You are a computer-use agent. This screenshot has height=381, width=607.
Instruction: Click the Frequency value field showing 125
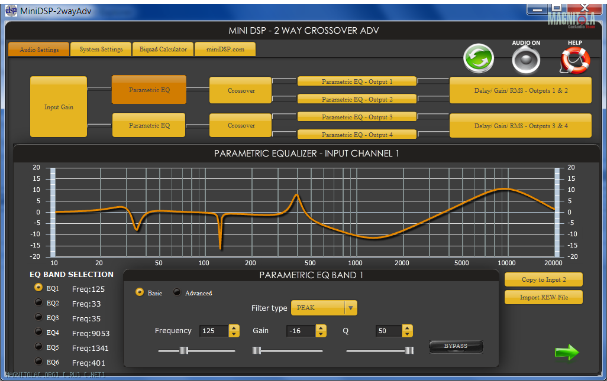[x=214, y=331]
